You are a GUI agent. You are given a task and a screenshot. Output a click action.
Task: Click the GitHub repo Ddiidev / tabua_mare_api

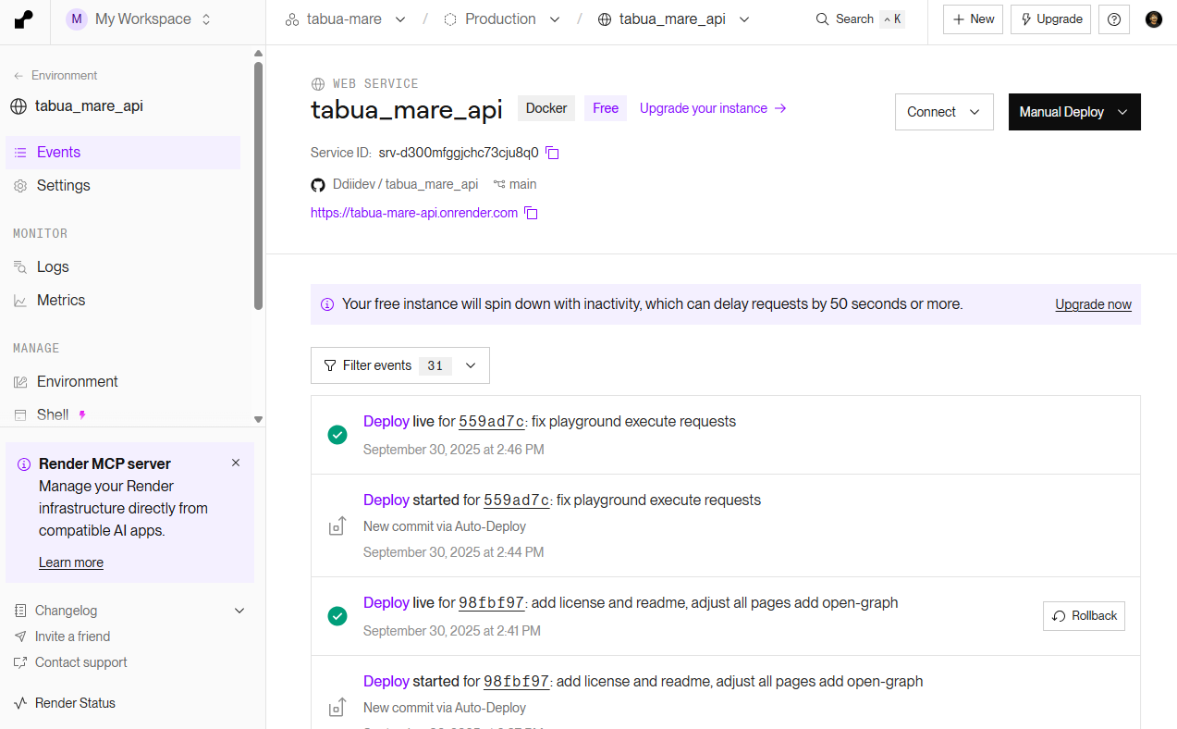click(405, 184)
